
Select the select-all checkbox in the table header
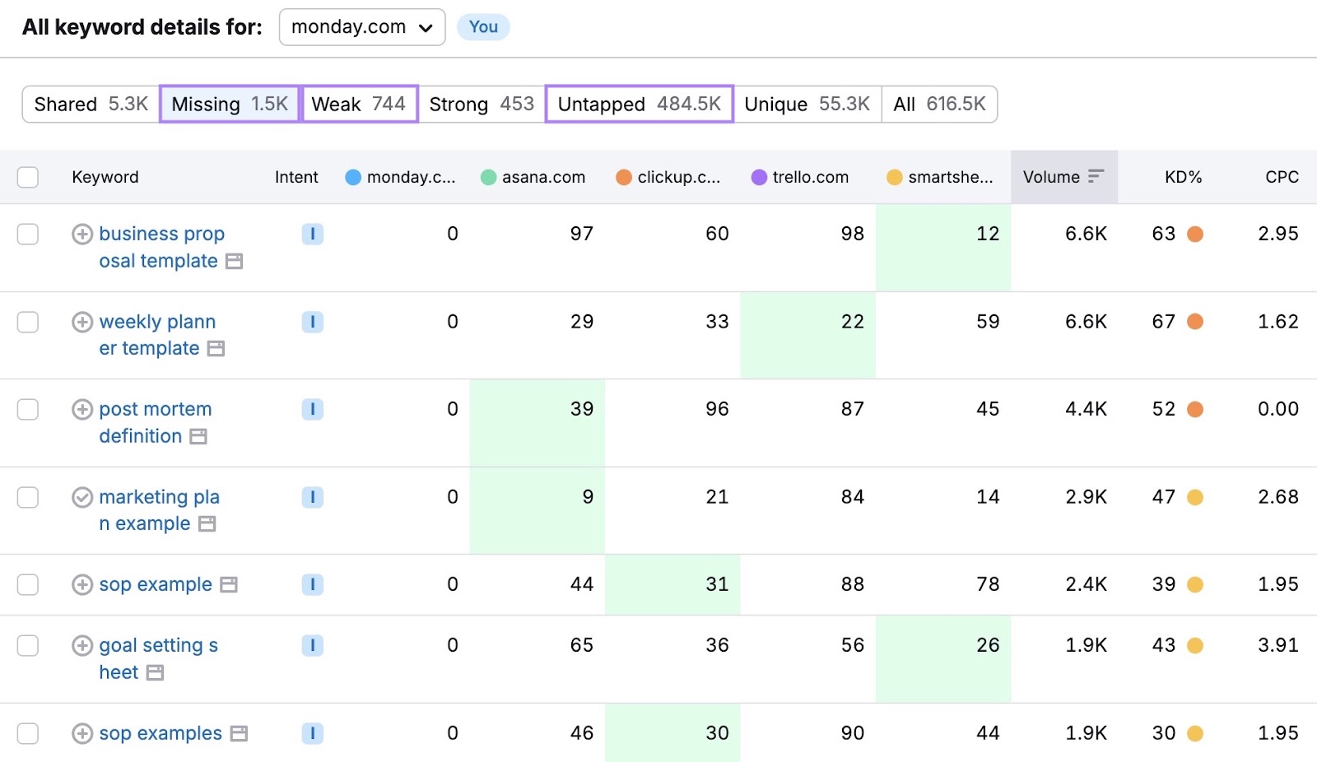click(27, 176)
